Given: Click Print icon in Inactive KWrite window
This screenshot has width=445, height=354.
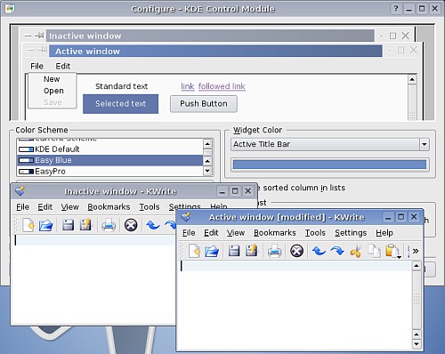Looking at the screenshot, I should click(x=109, y=225).
